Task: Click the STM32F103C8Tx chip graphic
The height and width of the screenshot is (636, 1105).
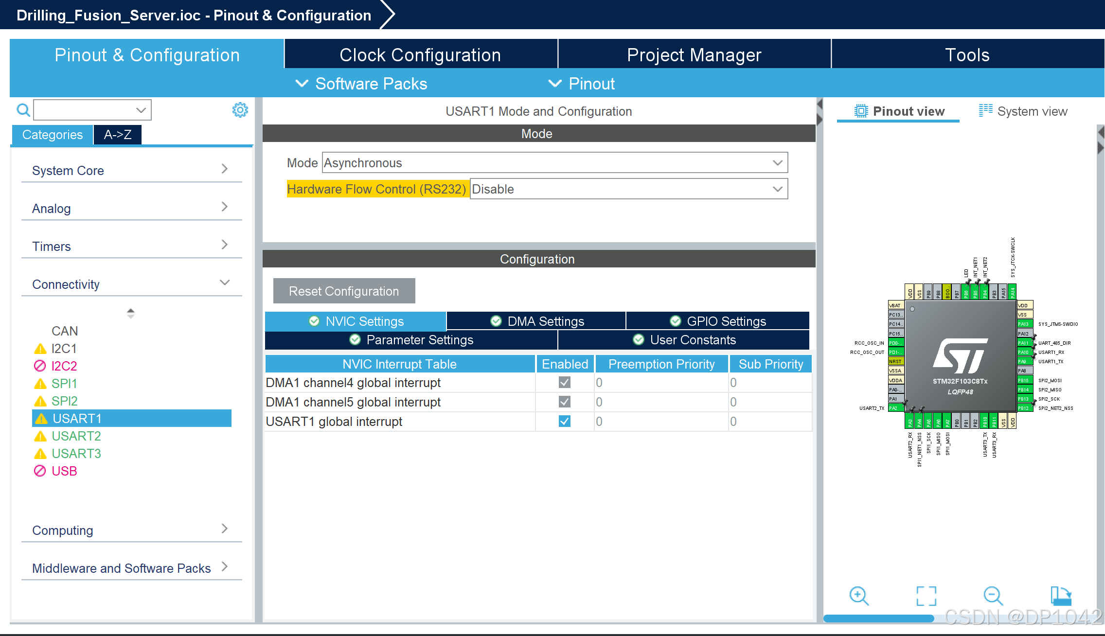Action: pos(960,356)
